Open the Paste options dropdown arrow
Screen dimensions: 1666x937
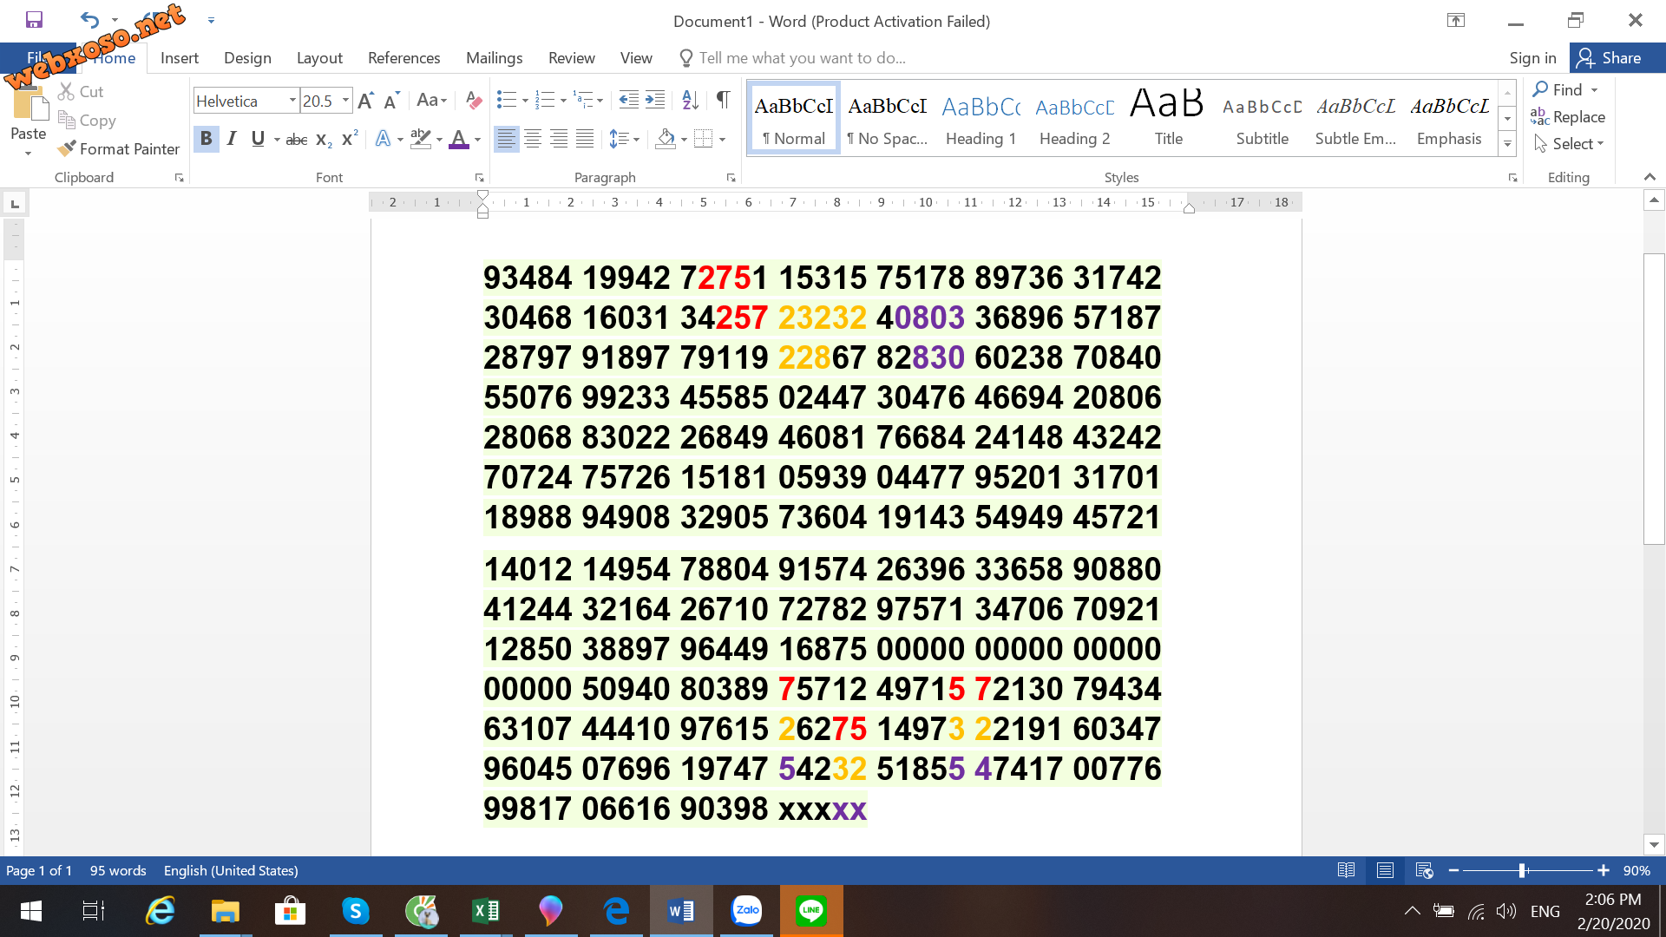28,154
